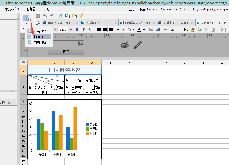Switch to the Map_relate.cpt tab
The height and width of the screenshot is (165, 229).
(59, 23)
